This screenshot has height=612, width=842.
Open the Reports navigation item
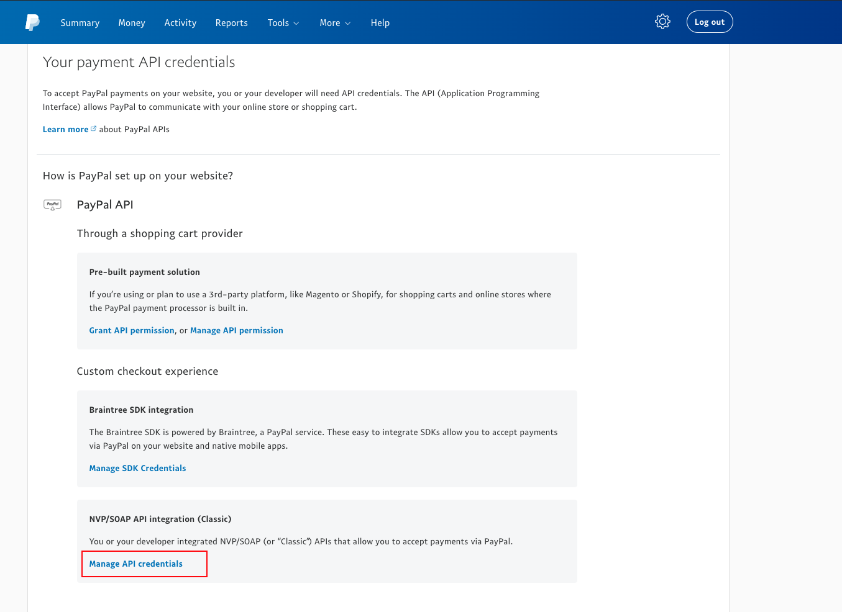[231, 23]
